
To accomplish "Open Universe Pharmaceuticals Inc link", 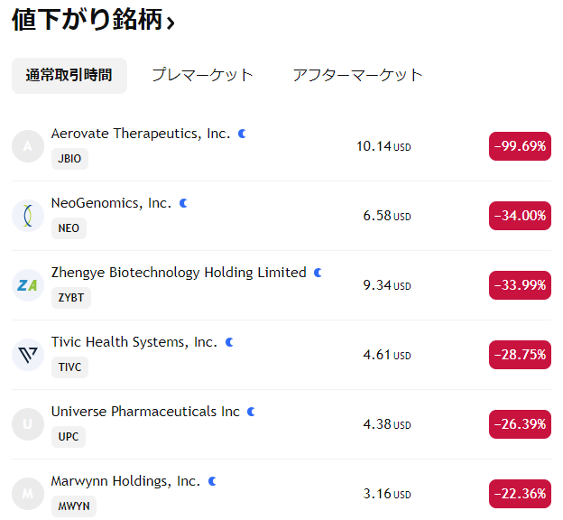I will [145, 412].
